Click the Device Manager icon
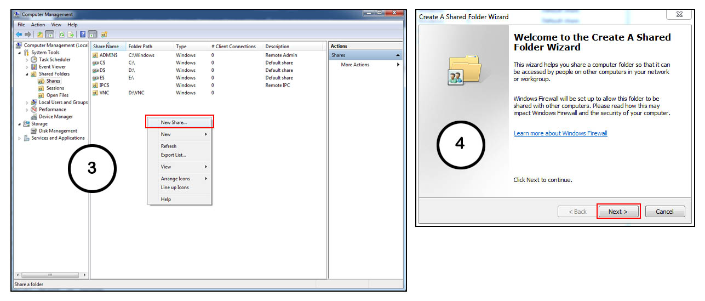Screen dimensions: 705x301 pos(34,116)
